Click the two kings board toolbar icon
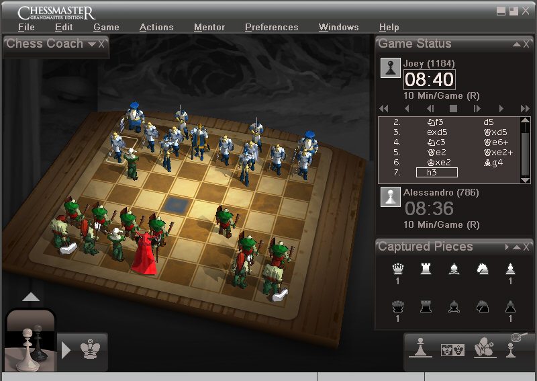This screenshot has height=381, width=537. (x=452, y=350)
